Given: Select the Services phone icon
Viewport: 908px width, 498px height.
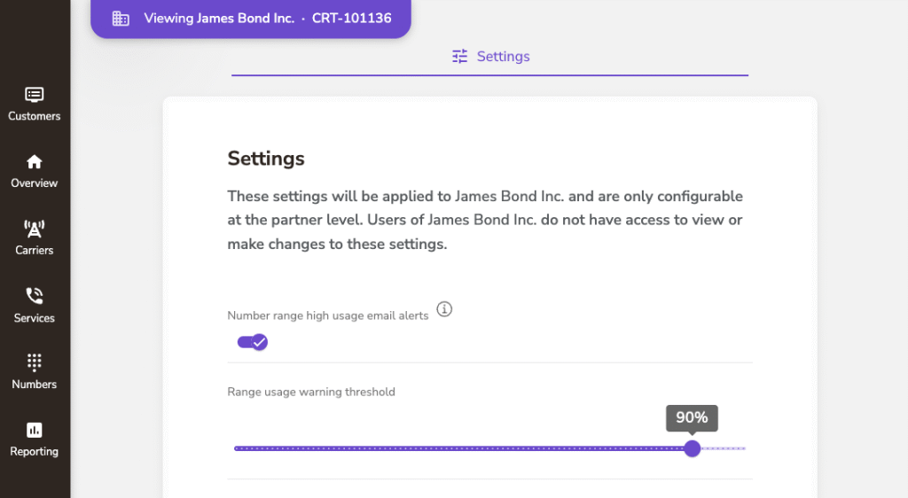Looking at the screenshot, I should click(35, 296).
